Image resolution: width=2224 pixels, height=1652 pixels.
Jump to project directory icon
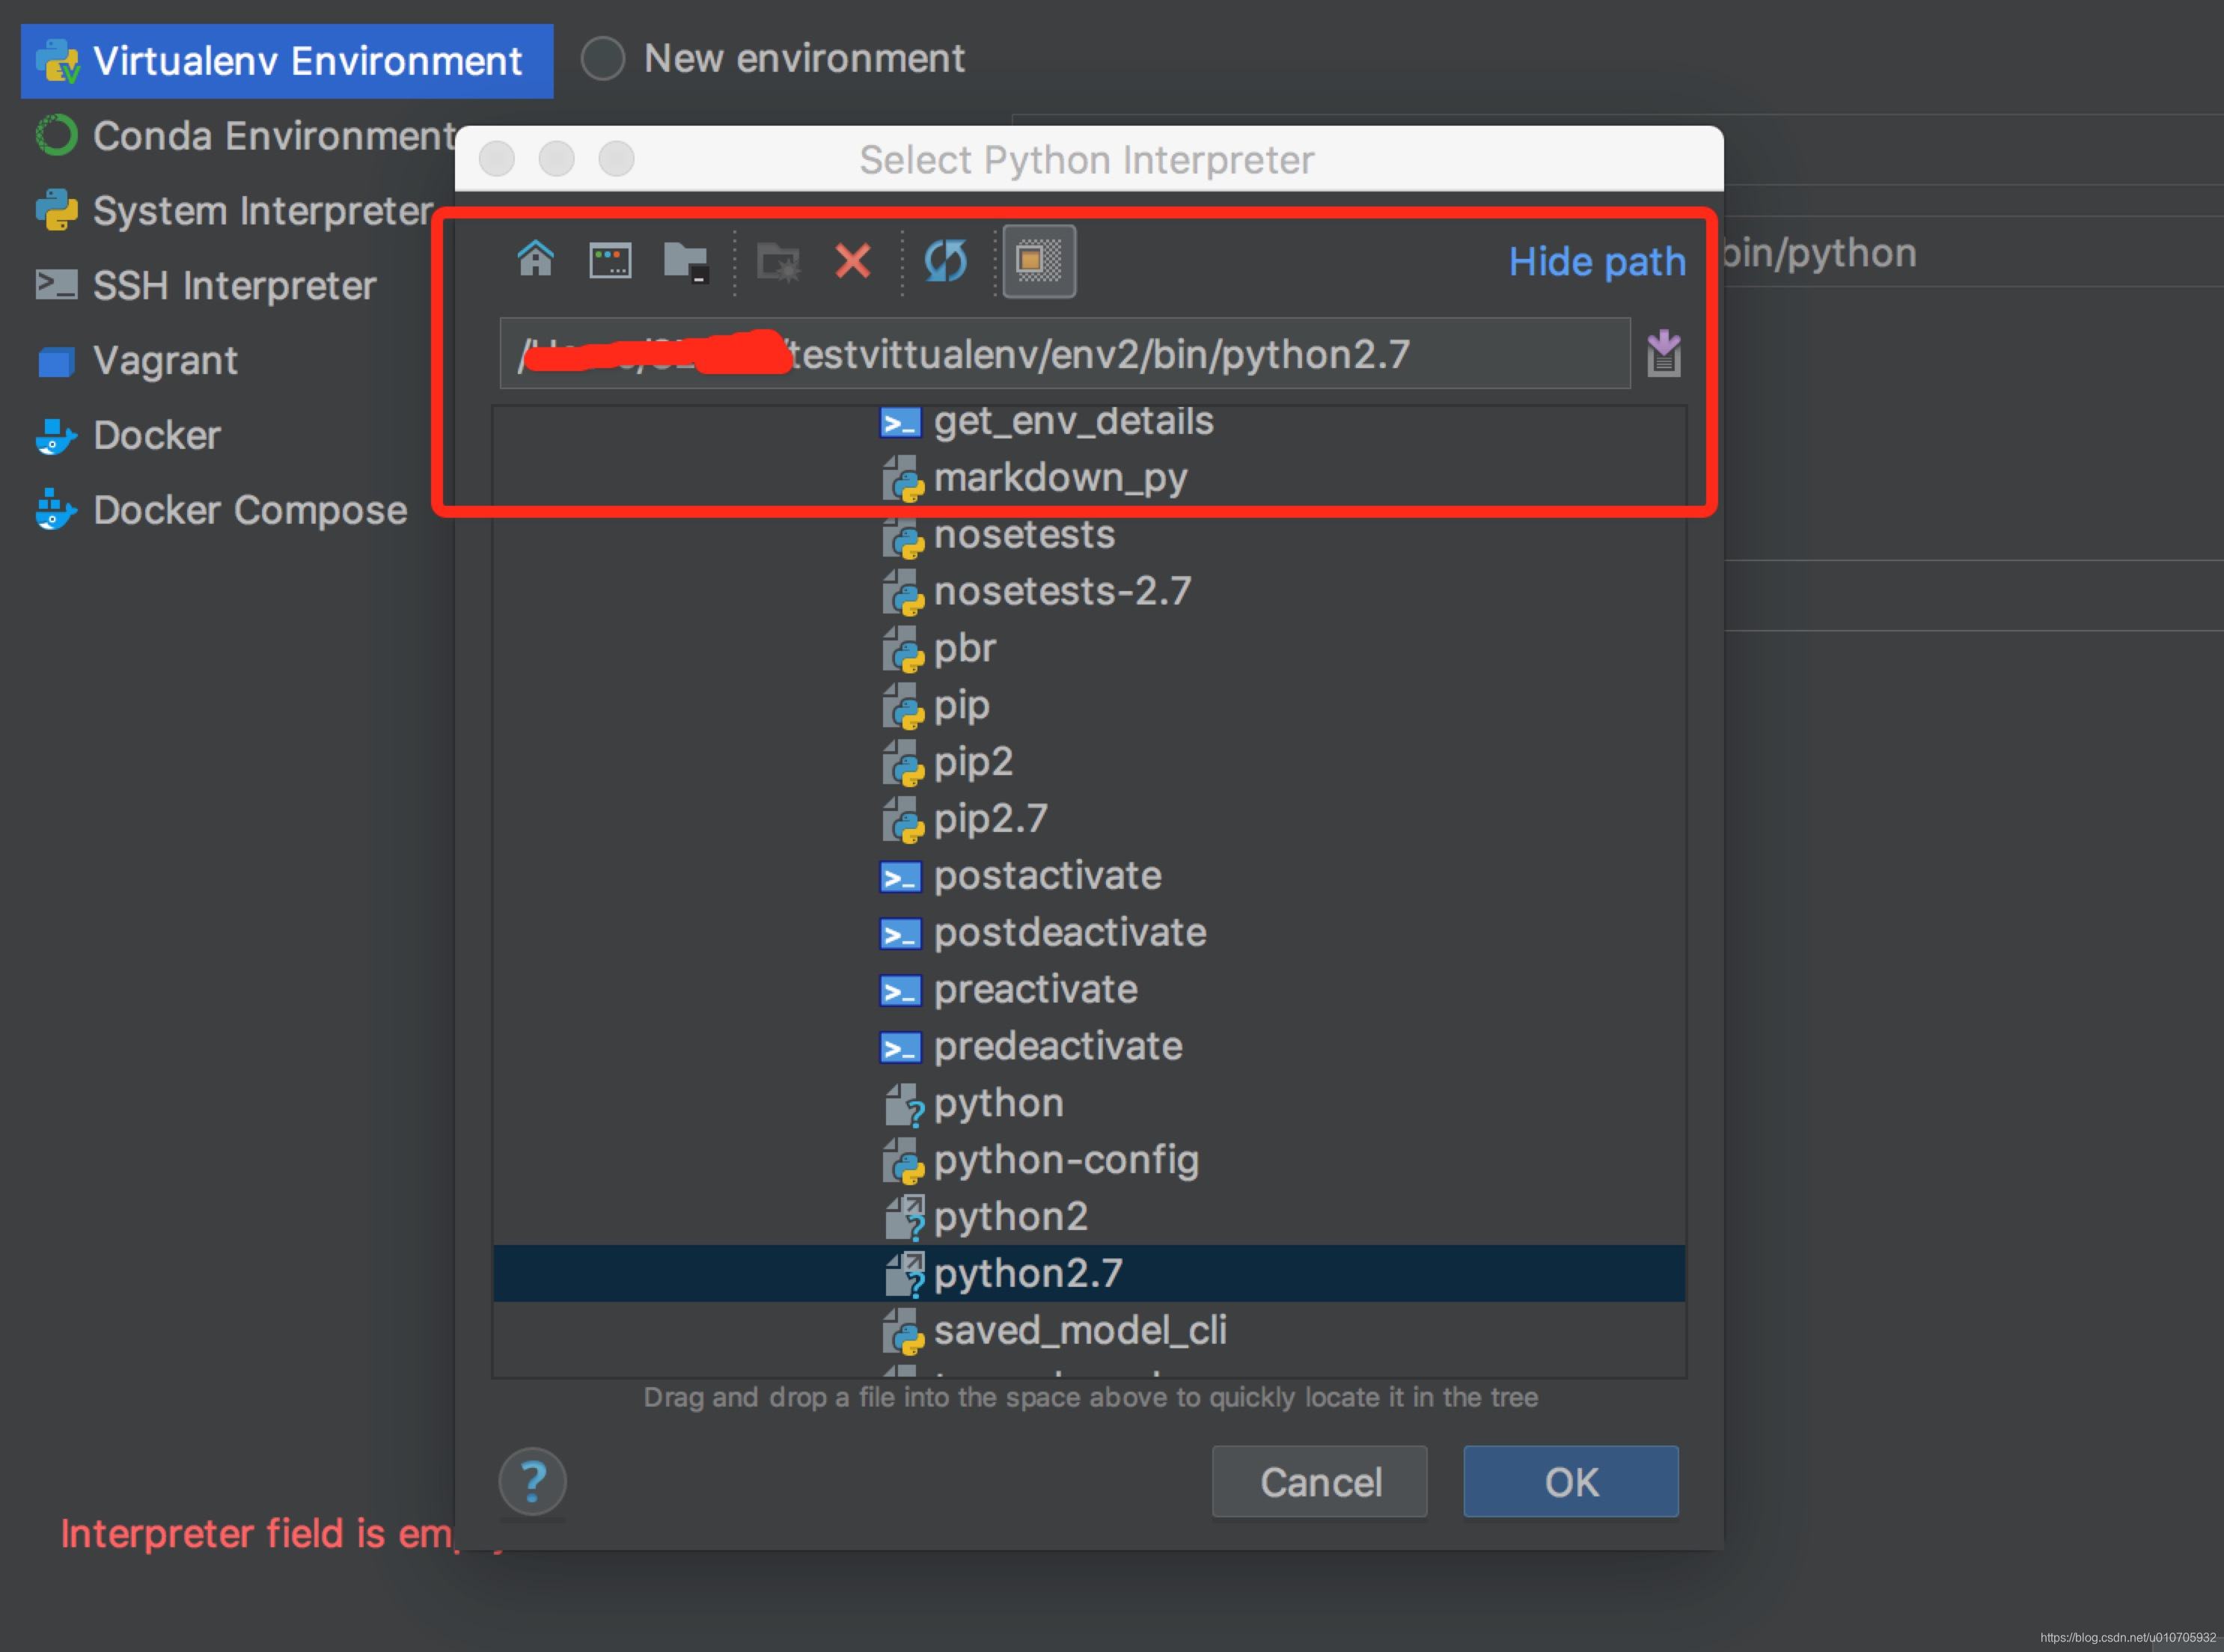coord(686,262)
